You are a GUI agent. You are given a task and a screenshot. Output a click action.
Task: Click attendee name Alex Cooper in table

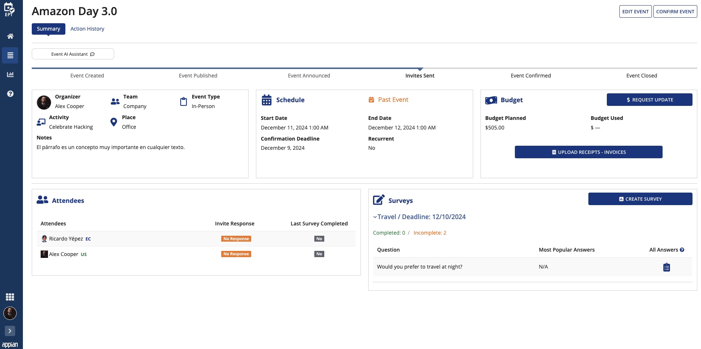pos(64,254)
